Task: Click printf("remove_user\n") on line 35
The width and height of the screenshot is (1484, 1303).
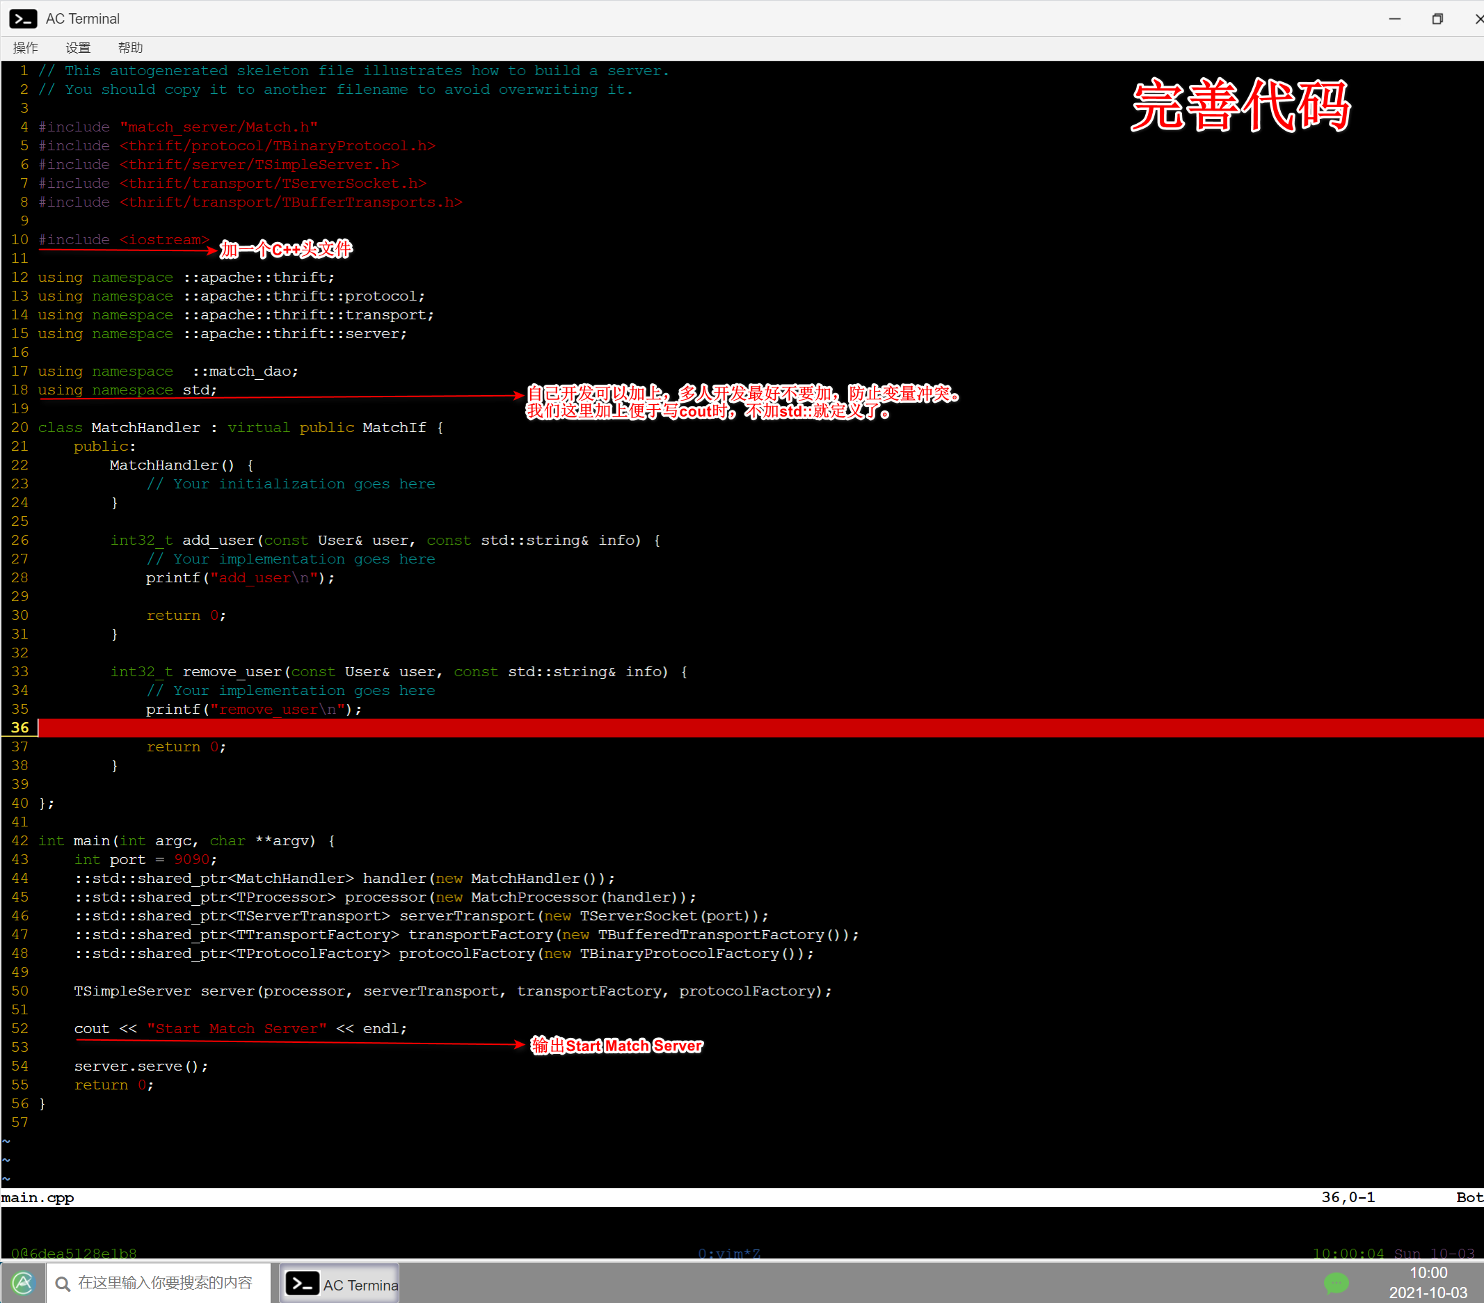Action: (x=254, y=710)
